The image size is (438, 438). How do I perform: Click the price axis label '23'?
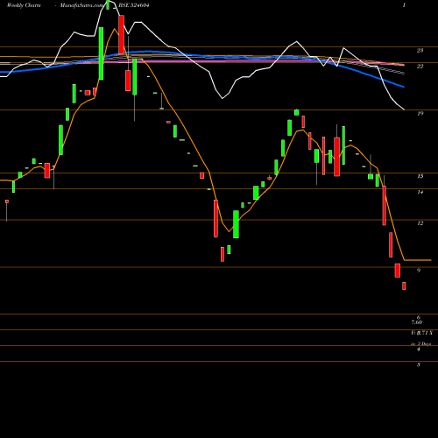tap(420, 51)
